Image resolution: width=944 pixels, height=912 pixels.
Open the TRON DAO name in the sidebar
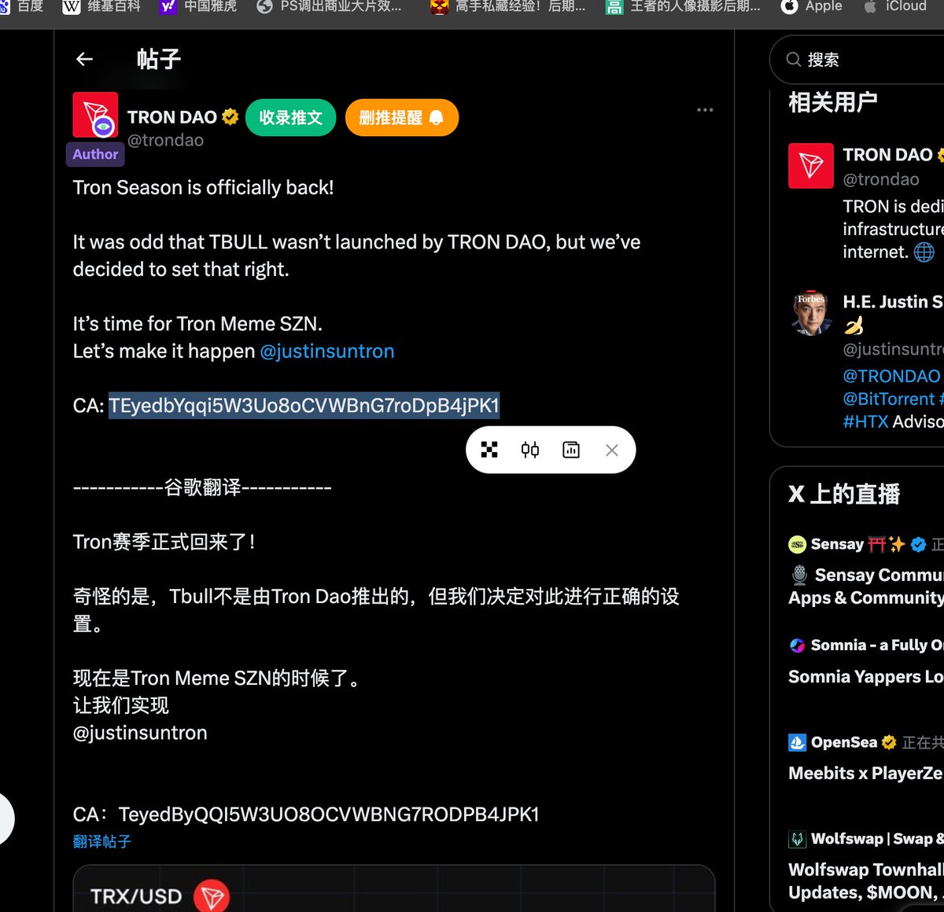888,155
